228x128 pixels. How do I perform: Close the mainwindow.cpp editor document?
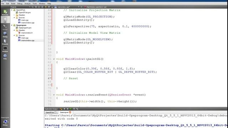click(x=82, y=7)
